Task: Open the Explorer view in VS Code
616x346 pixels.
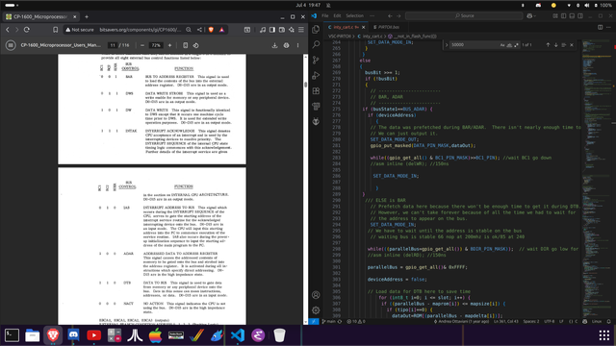Action: click(x=316, y=30)
